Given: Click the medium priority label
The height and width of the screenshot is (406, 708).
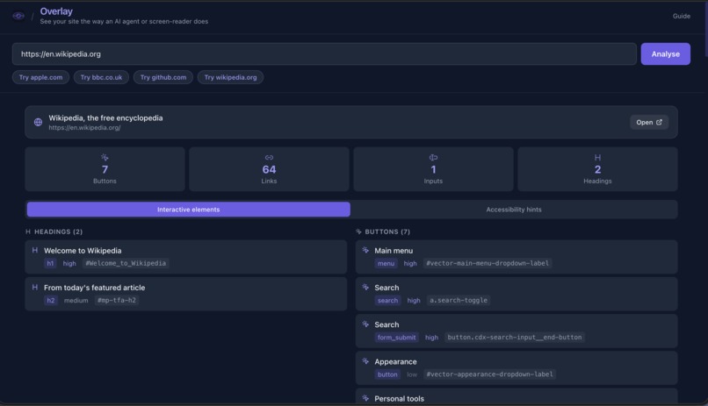Looking at the screenshot, I should (x=76, y=300).
